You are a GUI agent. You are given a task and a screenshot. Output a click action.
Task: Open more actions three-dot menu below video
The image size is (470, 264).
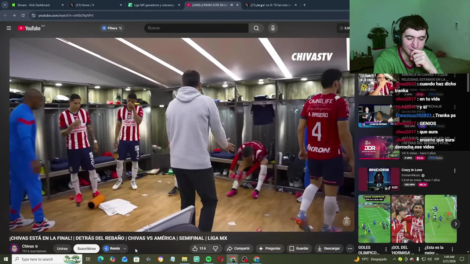point(350,249)
